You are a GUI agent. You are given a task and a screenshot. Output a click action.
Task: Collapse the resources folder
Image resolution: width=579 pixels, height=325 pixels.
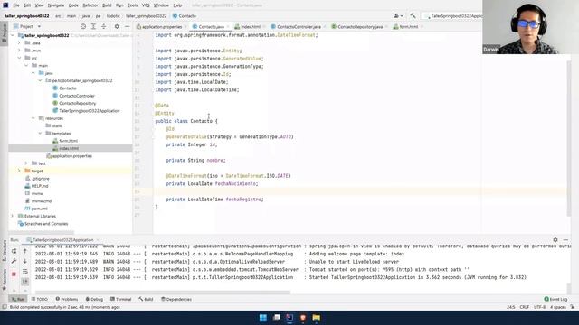[x=33, y=118]
